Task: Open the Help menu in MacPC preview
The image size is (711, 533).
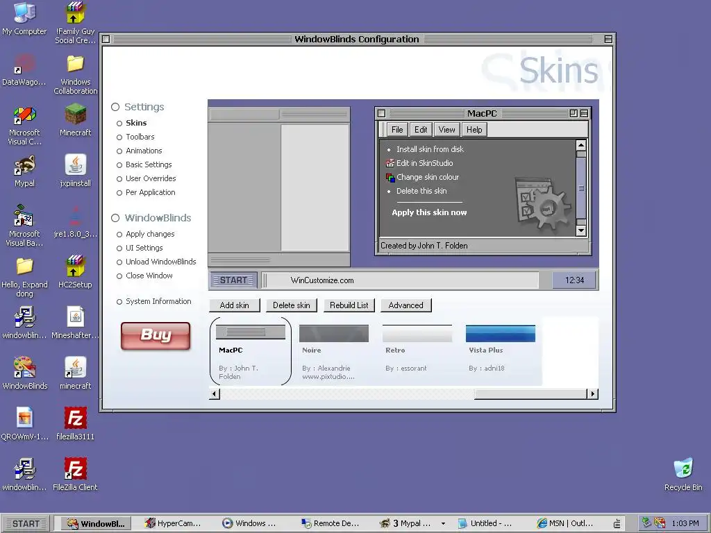Action: point(474,130)
